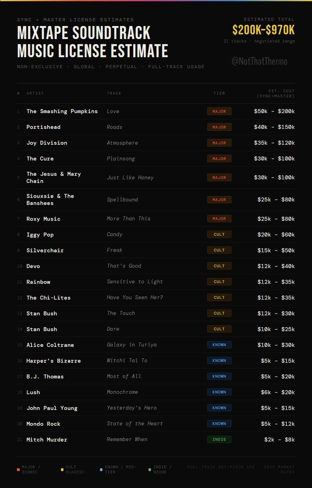The width and height of the screenshot is (312, 488).
Task: Click the $35k - $120k cost value
Action: point(275,143)
